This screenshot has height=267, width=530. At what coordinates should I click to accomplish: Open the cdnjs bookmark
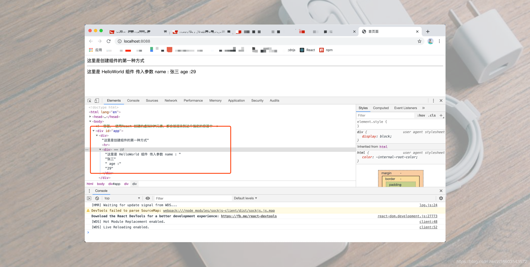pos(291,50)
